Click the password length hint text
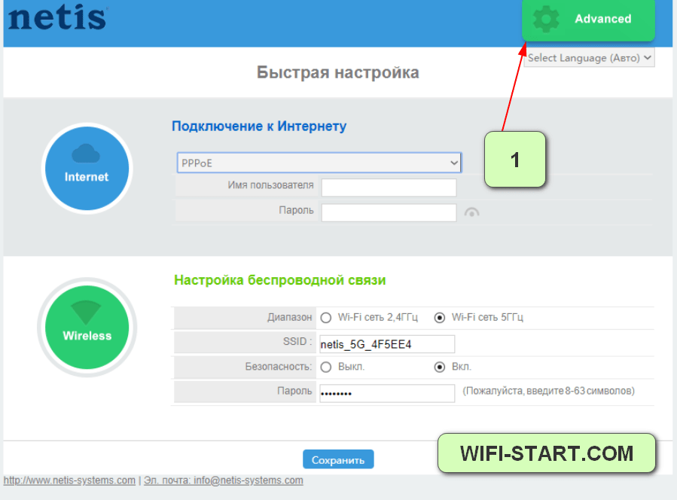This screenshot has height=500, width=677. click(548, 391)
